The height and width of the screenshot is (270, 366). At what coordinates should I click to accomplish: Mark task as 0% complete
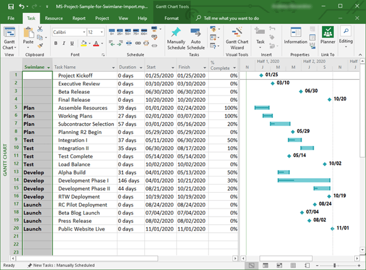(112, 32)
